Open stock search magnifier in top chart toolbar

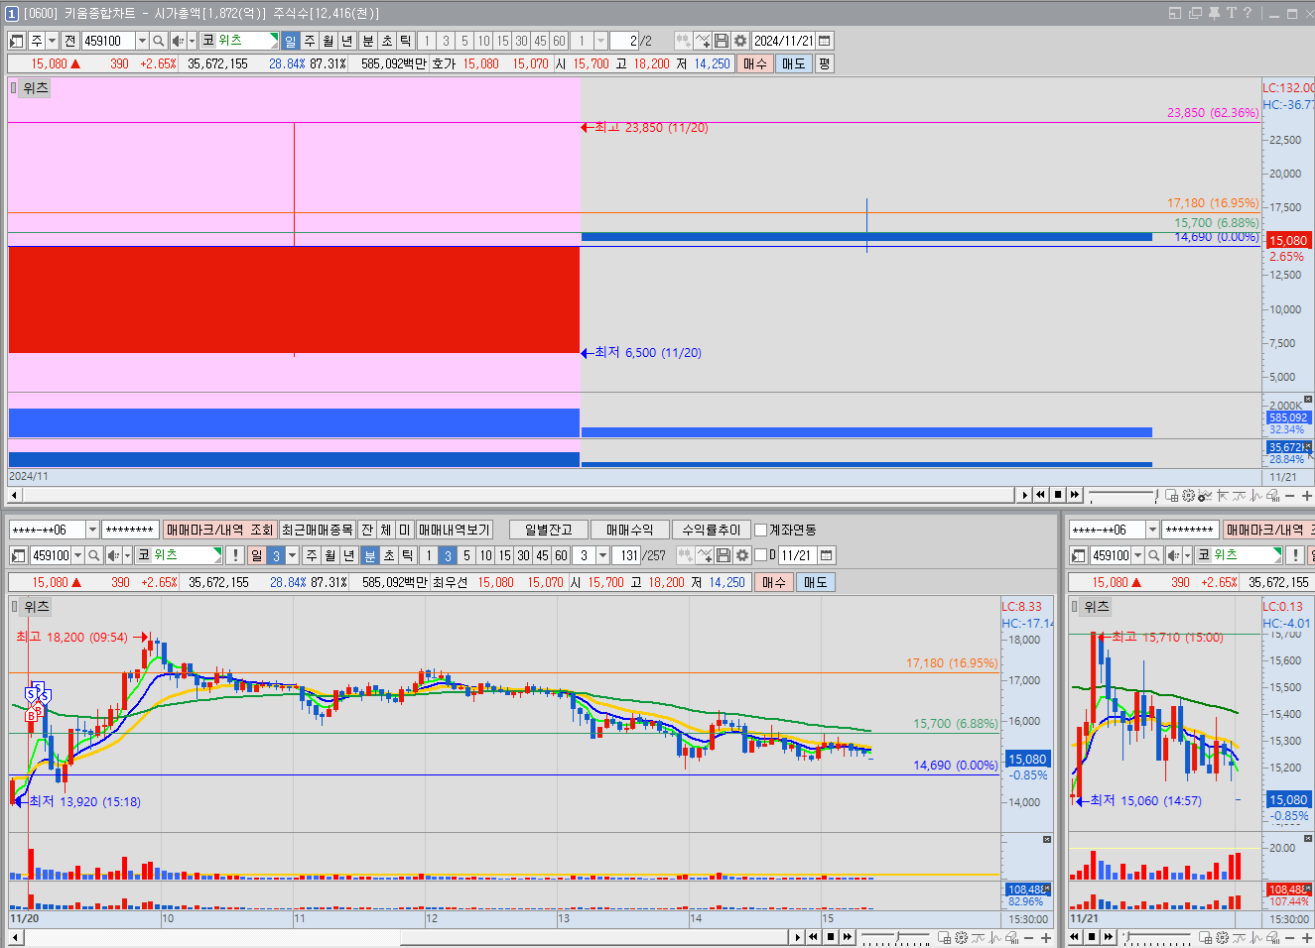[x=159, y=41]
